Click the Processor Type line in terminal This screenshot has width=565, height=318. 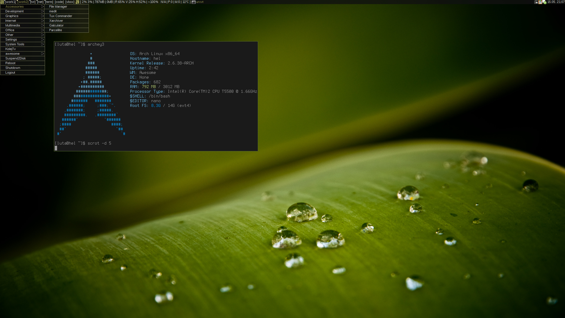tap(194, 92)
